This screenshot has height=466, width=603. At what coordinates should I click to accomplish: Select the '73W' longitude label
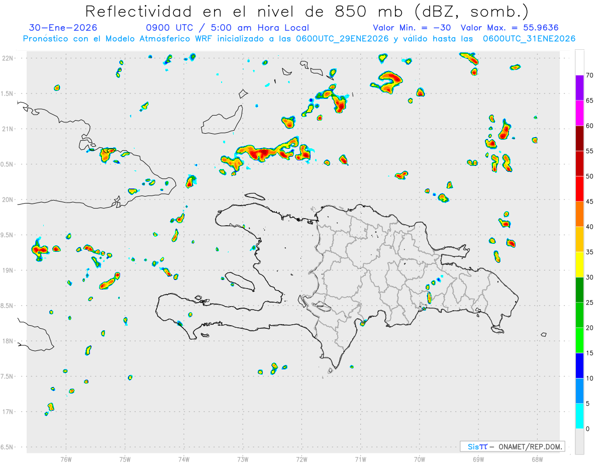243,459
